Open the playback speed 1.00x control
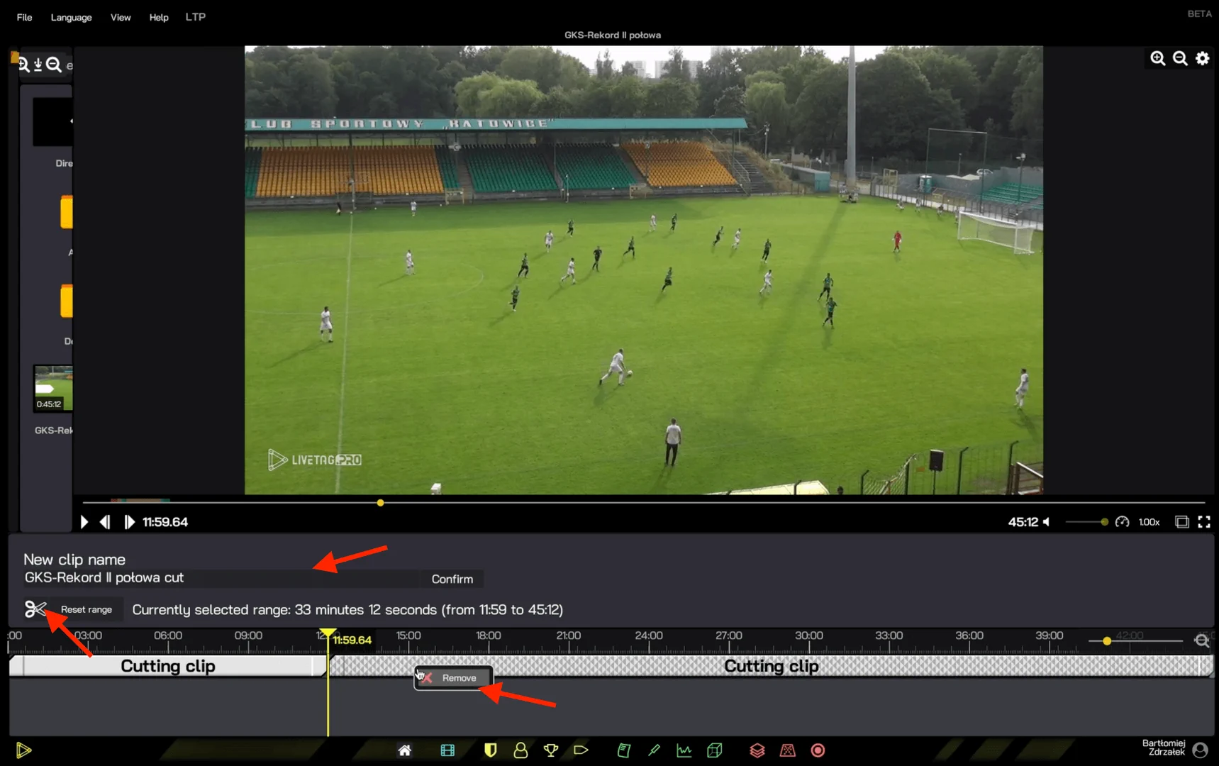The height and width of the screenshot is (766, 1219). pos(1149,522)
